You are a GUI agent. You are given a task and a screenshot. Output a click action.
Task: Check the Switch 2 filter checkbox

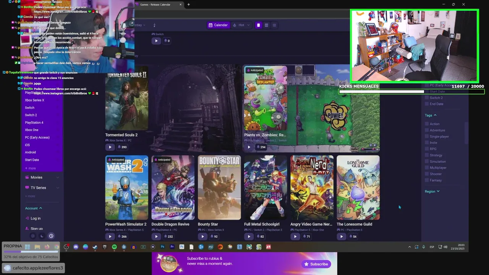coord(427,98)
